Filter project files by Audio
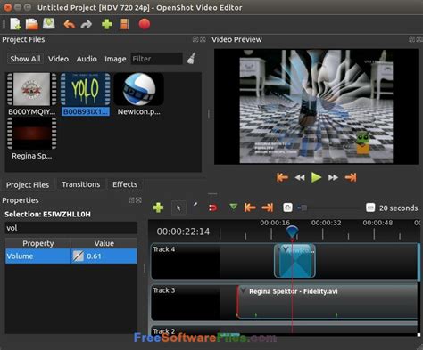Image resolution: width=423 pixels, height=350 pixels. tap(87, 59)
